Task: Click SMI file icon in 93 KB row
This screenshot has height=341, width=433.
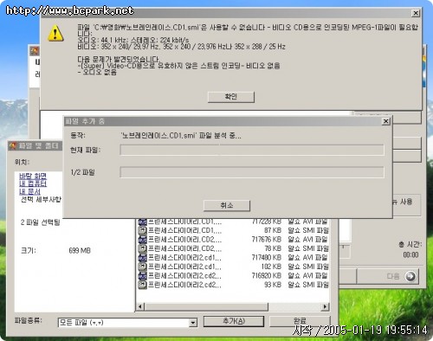Action: tap(142, 285)
